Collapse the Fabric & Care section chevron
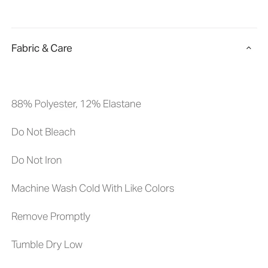Image resolution: width=268 pixels, height=268 pixels. (x=249, y=48)
